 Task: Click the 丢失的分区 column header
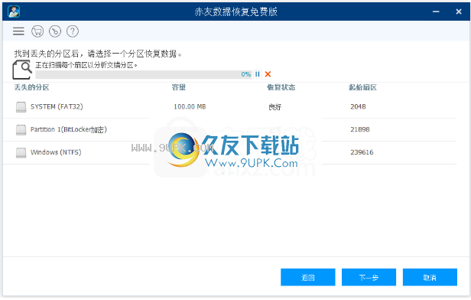point(31,87)
